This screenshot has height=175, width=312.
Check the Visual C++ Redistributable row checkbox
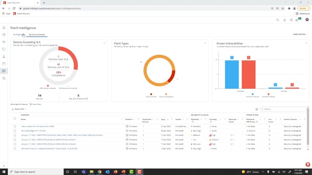click(15, 149)
